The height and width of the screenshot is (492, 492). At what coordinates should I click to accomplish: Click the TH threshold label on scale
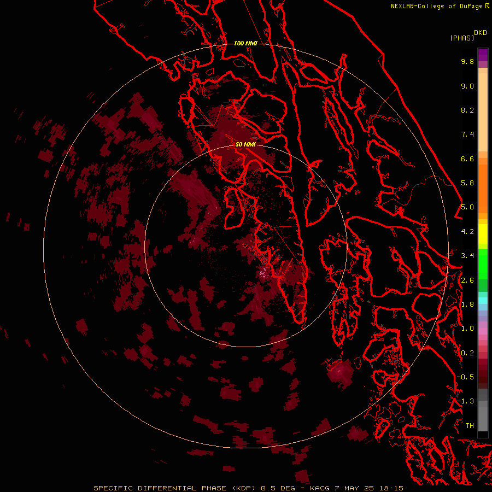click(x=470, y=426)
